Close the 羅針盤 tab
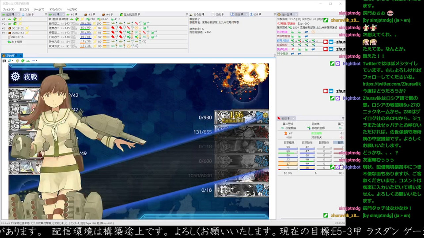The width and height of the screenshot is (424, 238). click(x=296, y=15)
